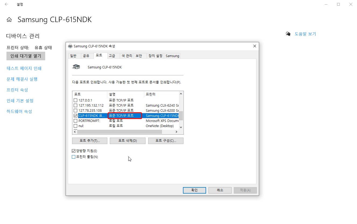Open the 인쇄 기본 설정 link

20,101
